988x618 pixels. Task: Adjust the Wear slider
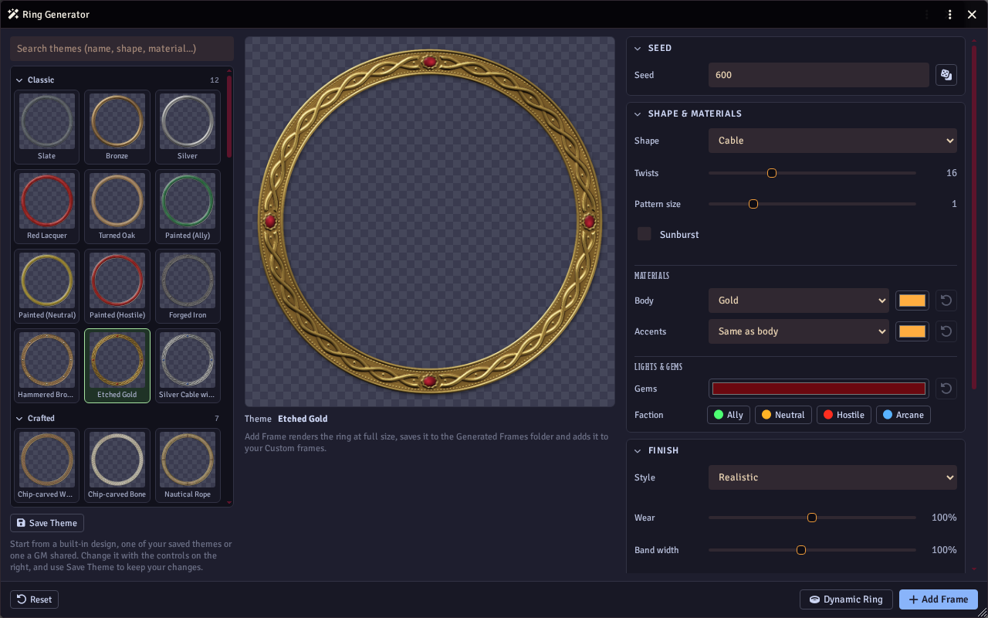(812, 518)
